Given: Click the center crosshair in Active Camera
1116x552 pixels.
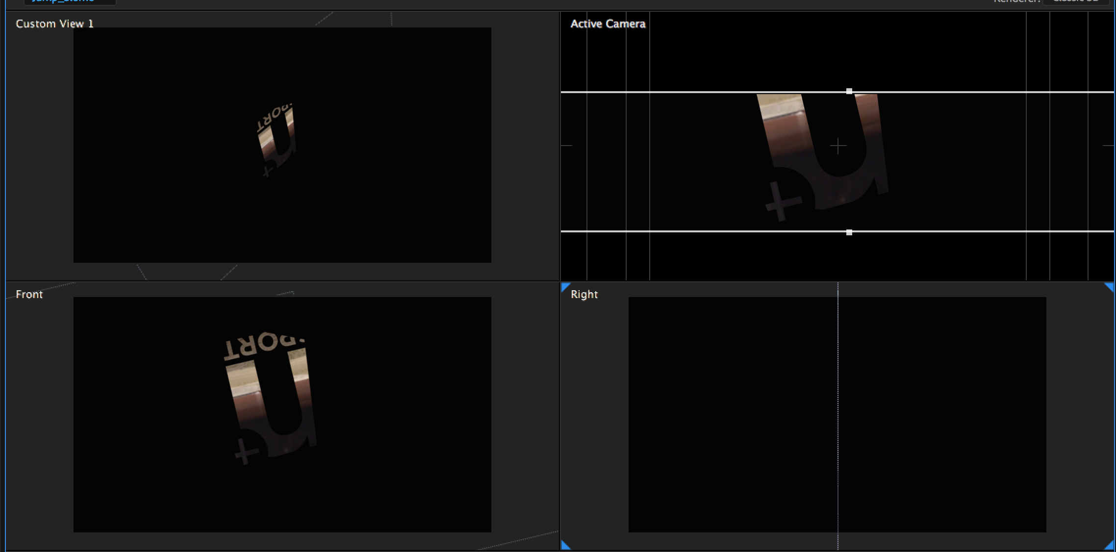Looking at the screenshot, I should [x=838, y=146].
